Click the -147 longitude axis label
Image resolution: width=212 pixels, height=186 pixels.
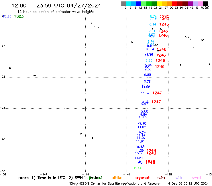tap(44, 174)
